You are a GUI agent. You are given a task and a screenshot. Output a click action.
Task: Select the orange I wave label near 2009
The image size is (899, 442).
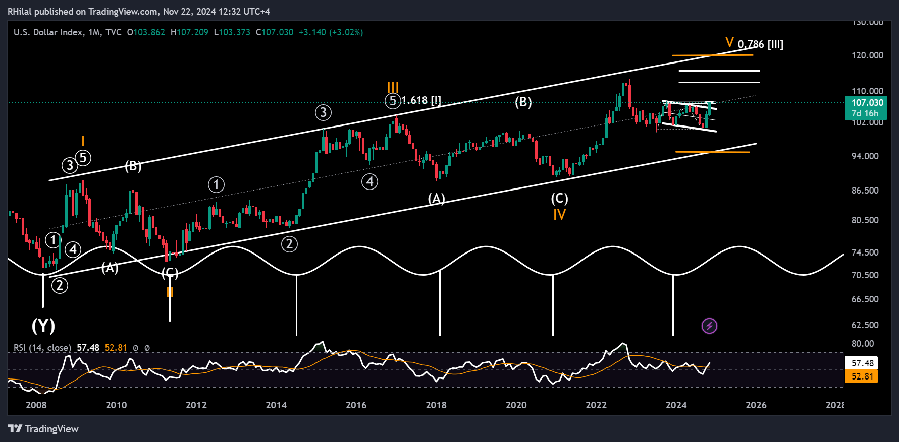coord(83,141)
